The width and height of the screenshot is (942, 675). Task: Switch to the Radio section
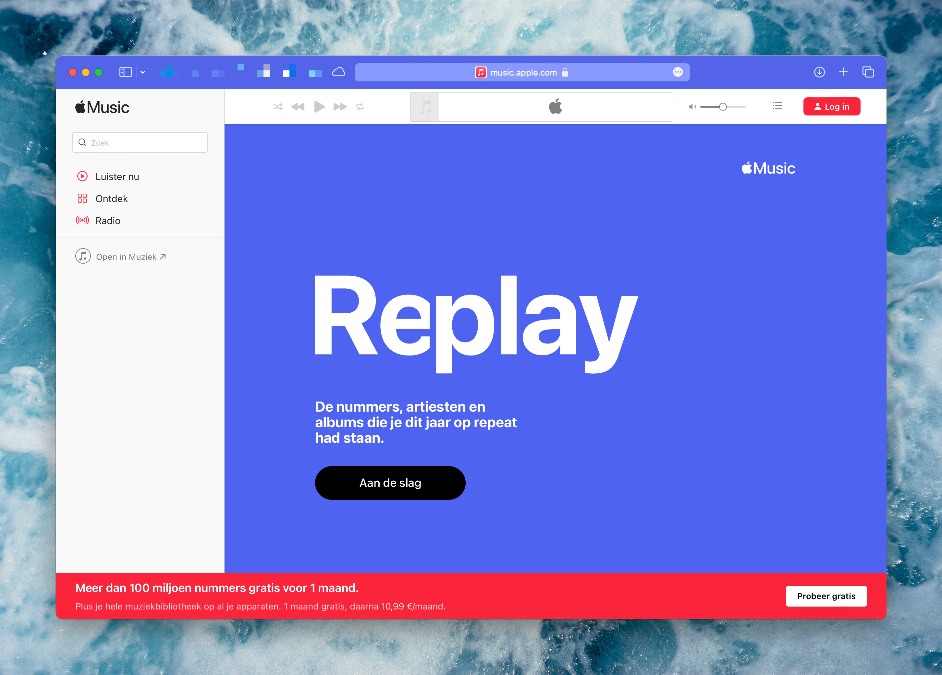click(108, 221)
